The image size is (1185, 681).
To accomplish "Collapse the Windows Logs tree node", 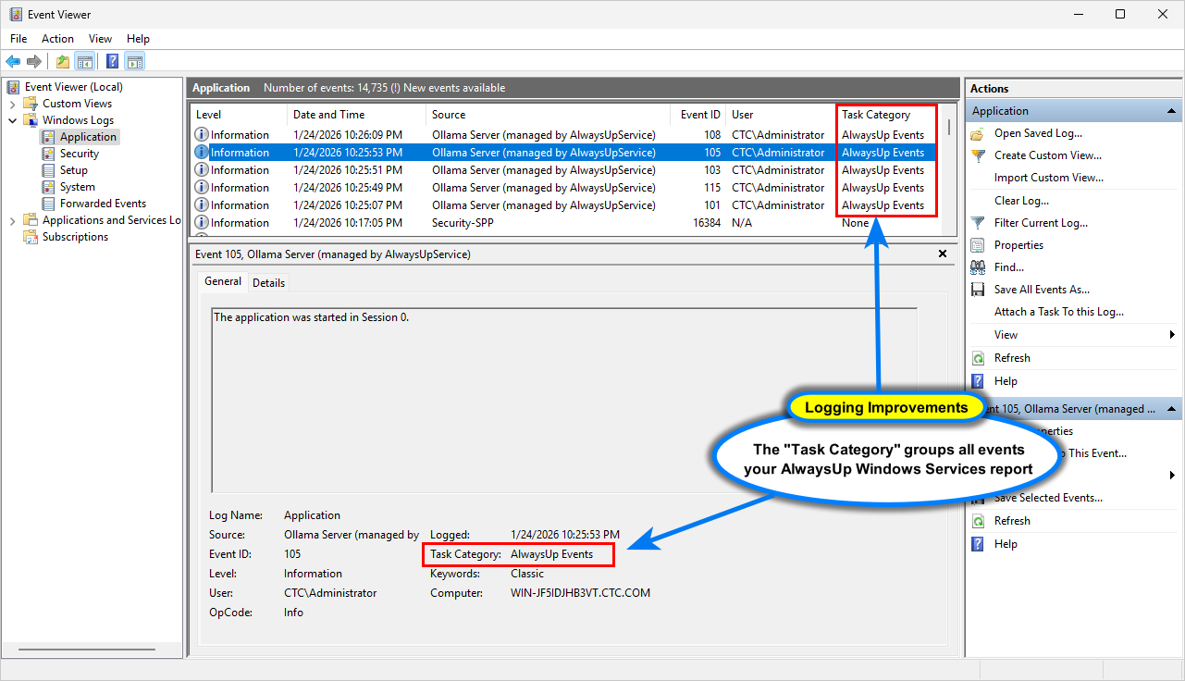I will 13,119.
